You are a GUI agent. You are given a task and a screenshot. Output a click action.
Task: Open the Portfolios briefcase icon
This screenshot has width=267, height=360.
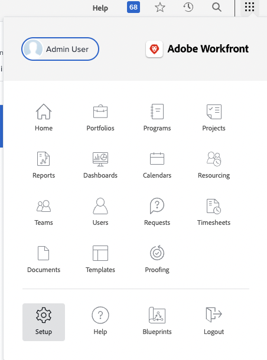click(x=100, y=112)
